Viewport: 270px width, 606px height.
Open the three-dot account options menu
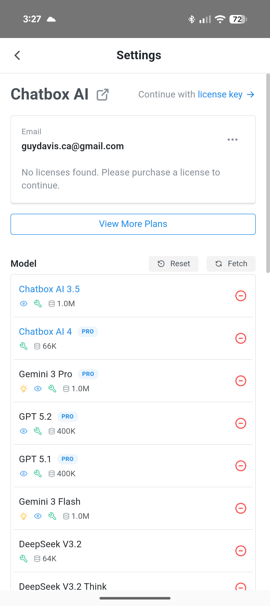coord(232,139)
